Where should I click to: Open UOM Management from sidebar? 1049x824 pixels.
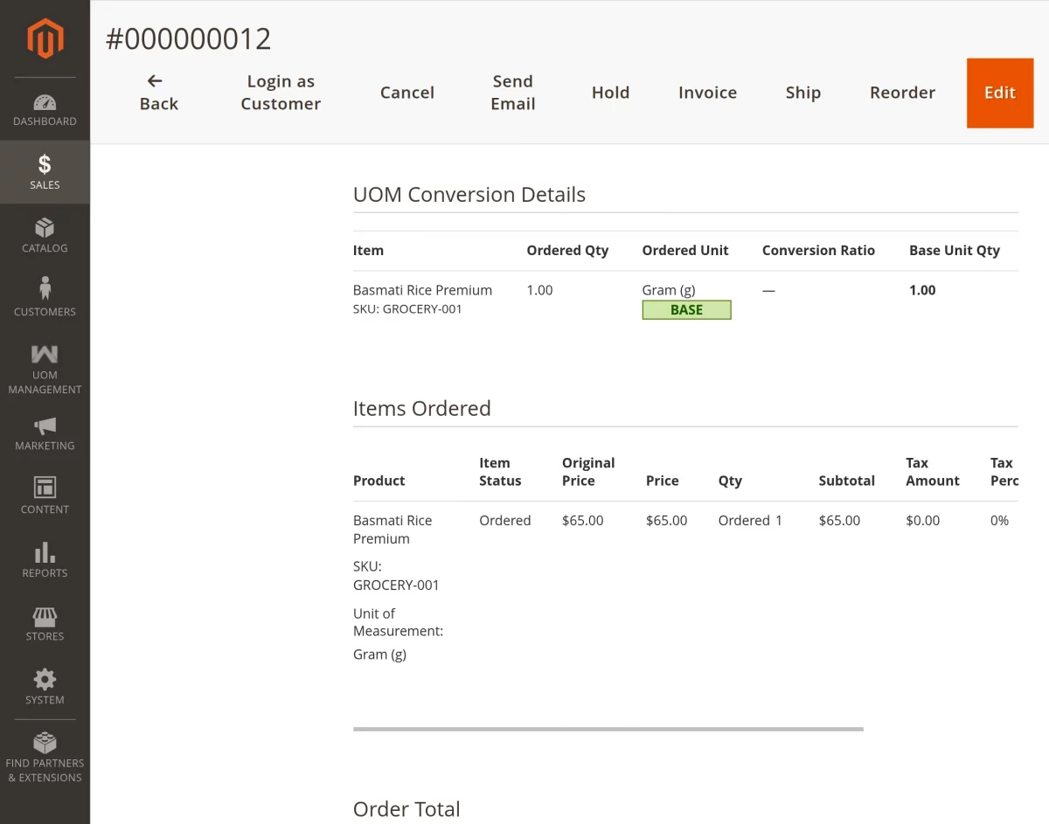pos(45,353)
